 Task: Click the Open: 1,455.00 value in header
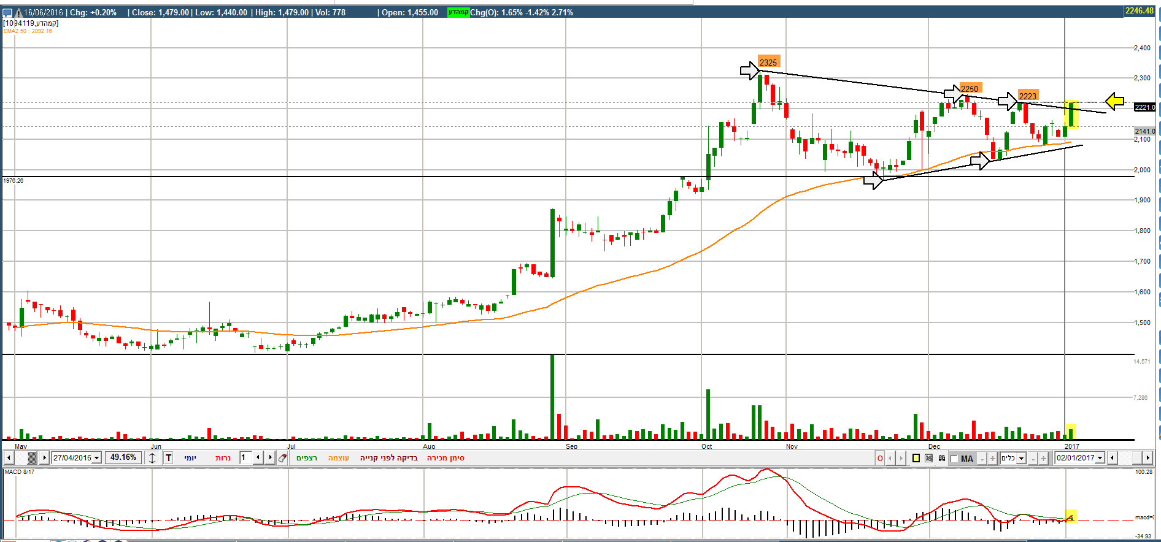[410, 12]
